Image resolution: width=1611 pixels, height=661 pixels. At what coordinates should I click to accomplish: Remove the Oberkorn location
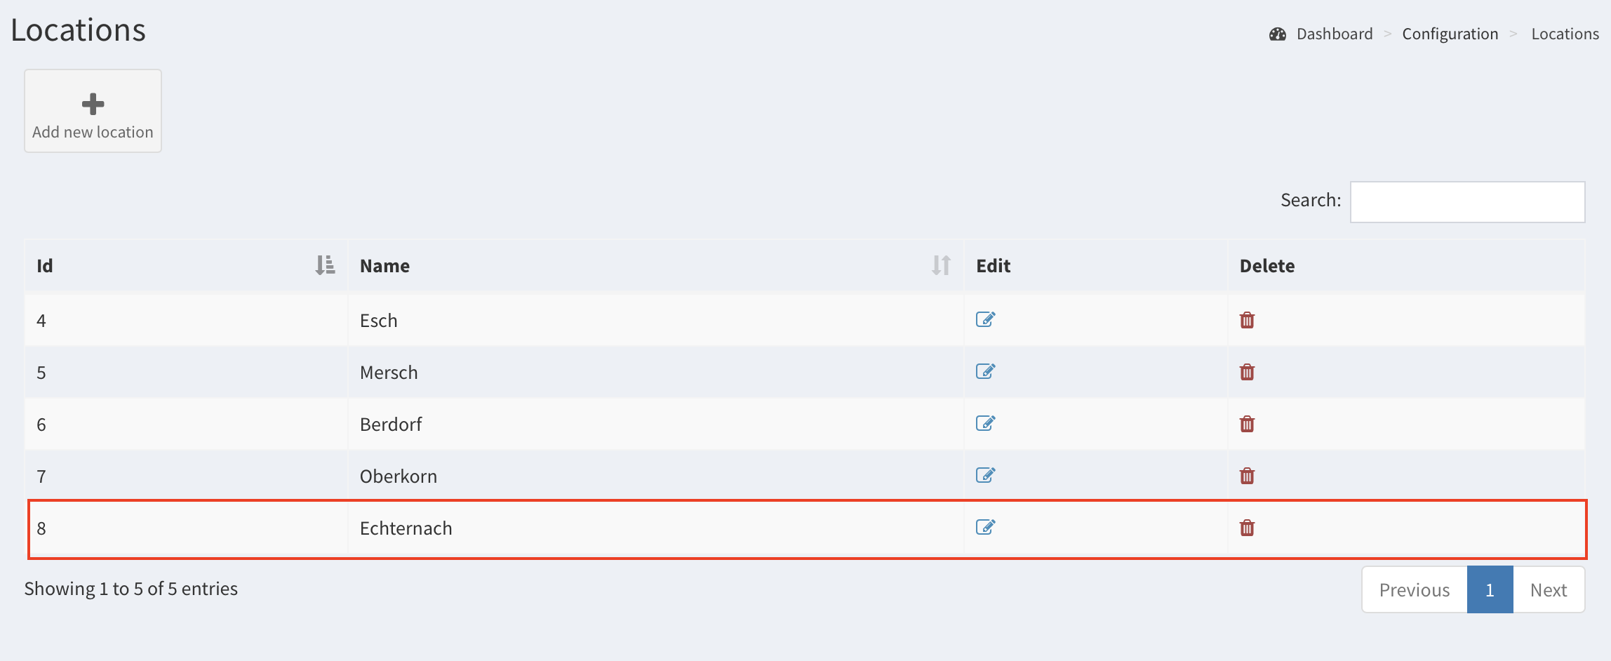pyautogui.click(x=1247, y=476)
